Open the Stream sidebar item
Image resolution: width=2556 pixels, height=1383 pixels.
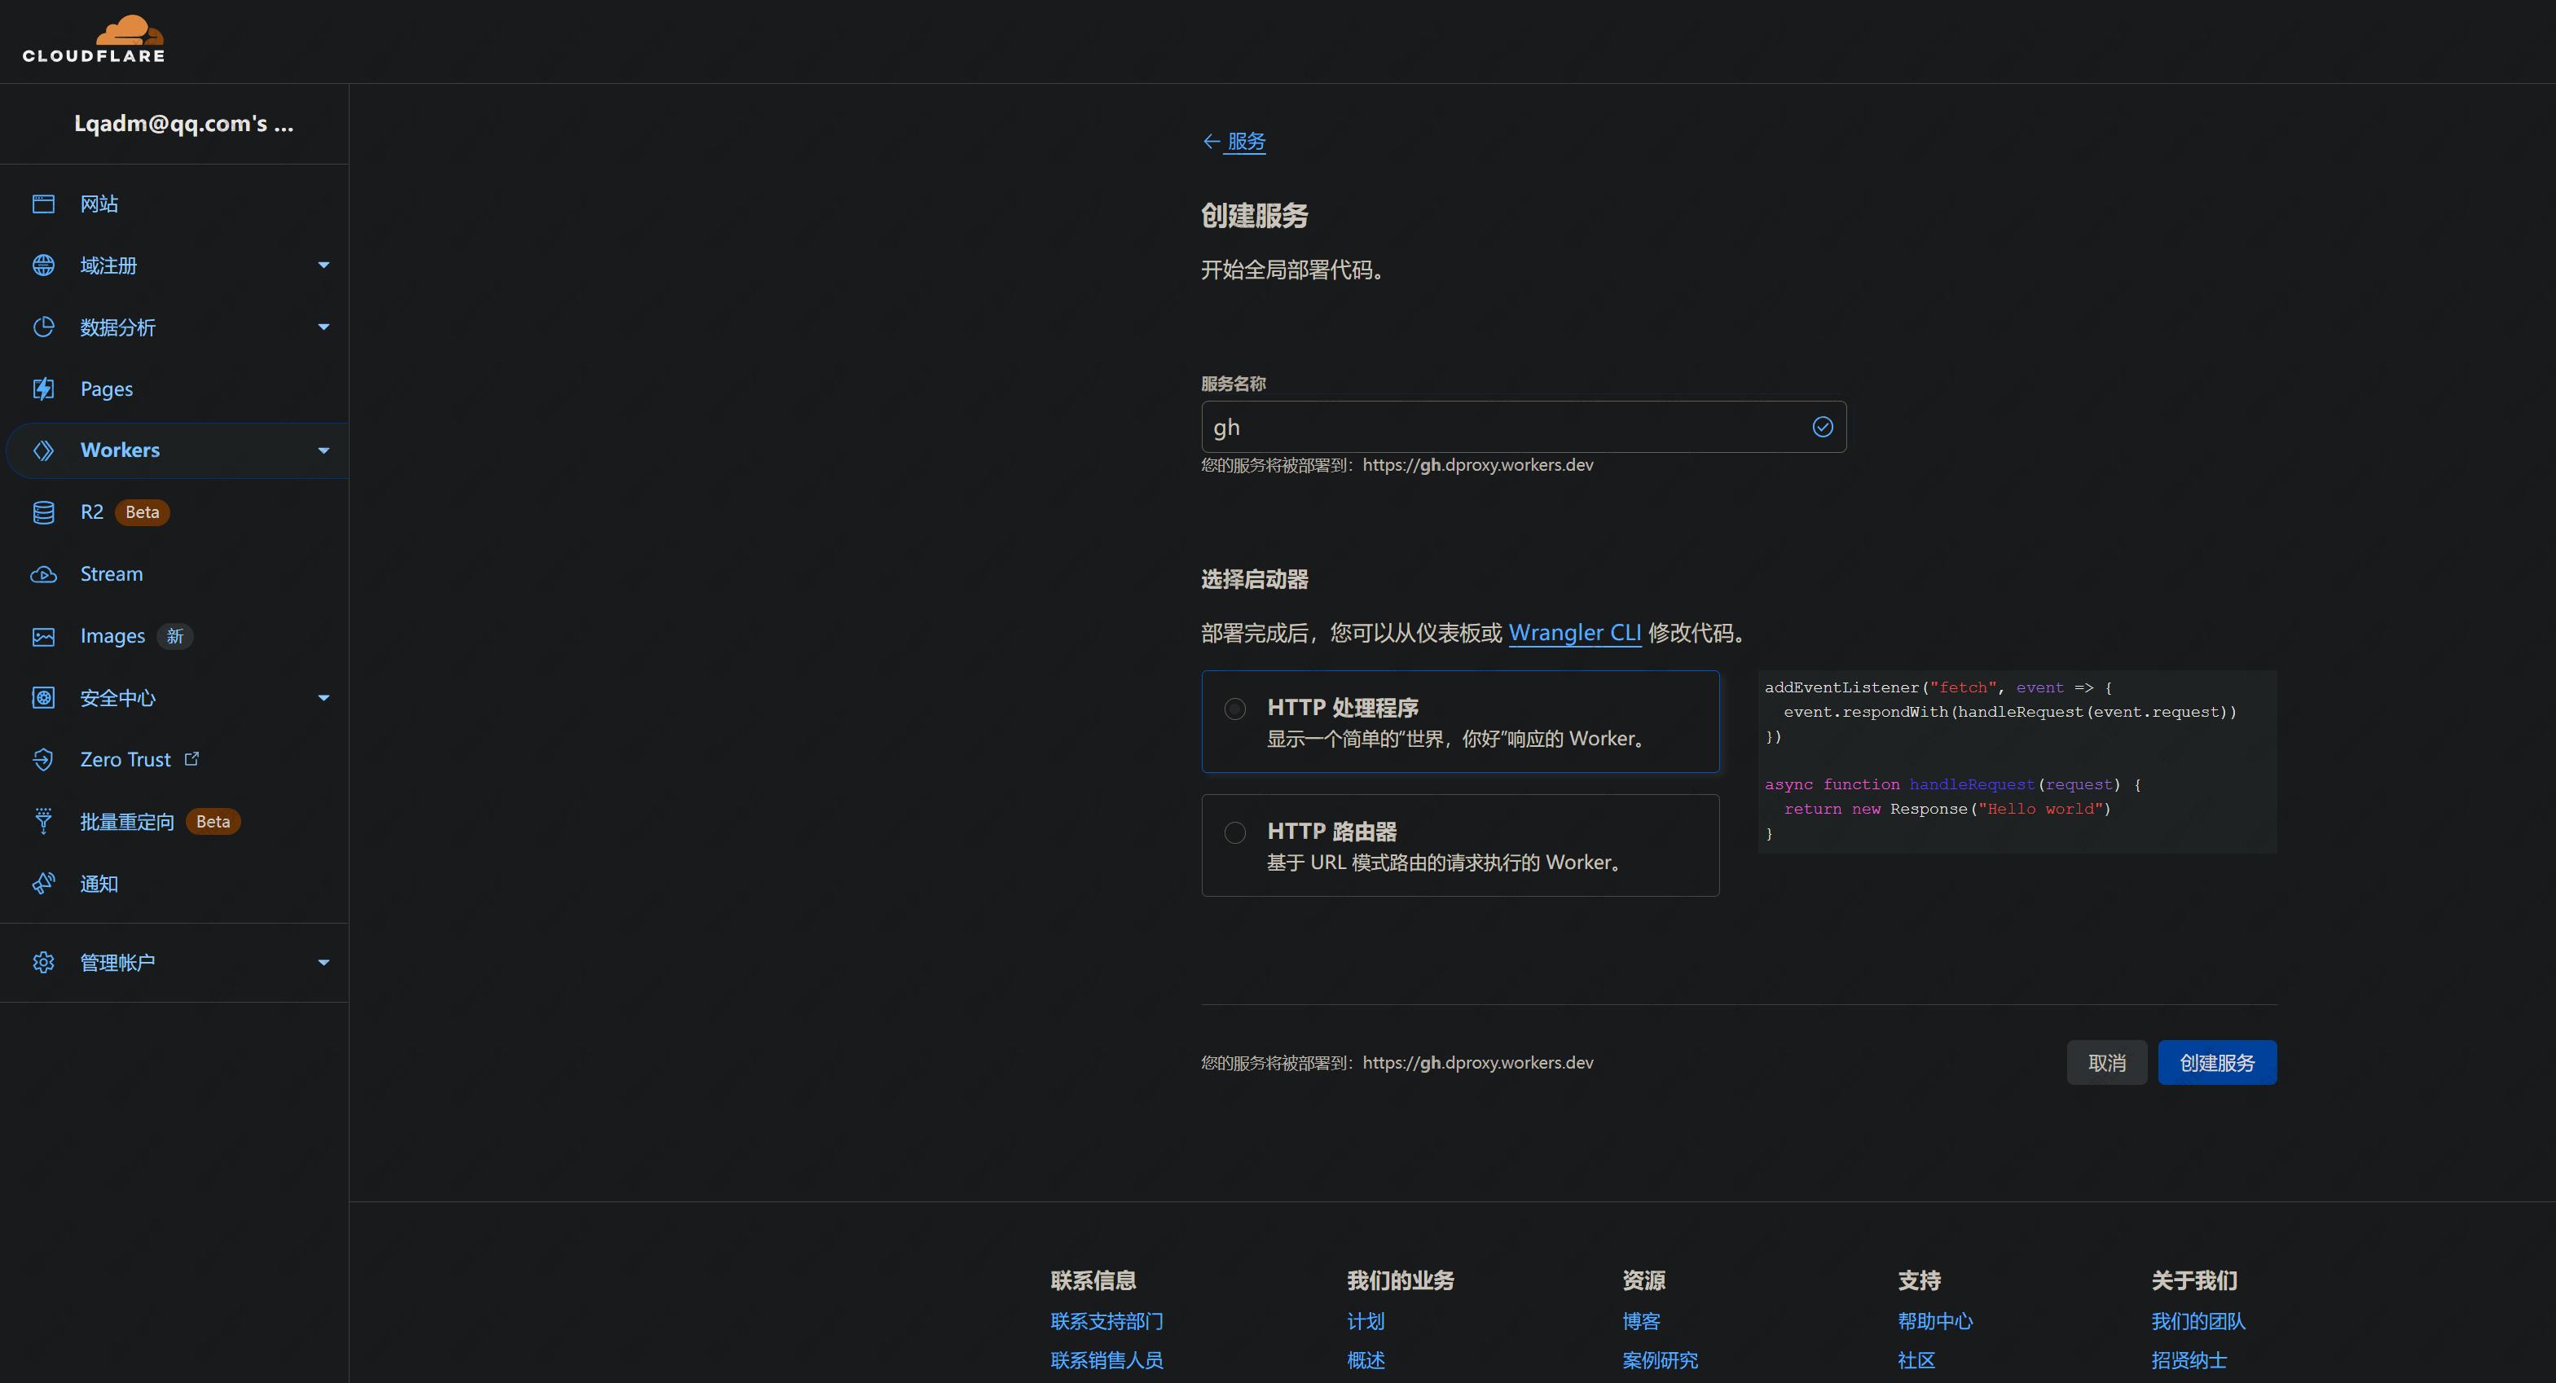174,574
